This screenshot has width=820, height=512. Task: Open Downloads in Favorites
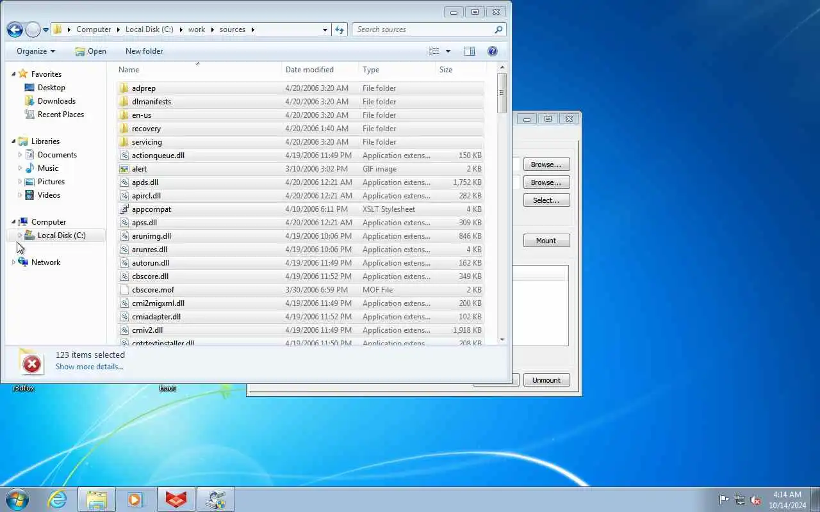56,101
